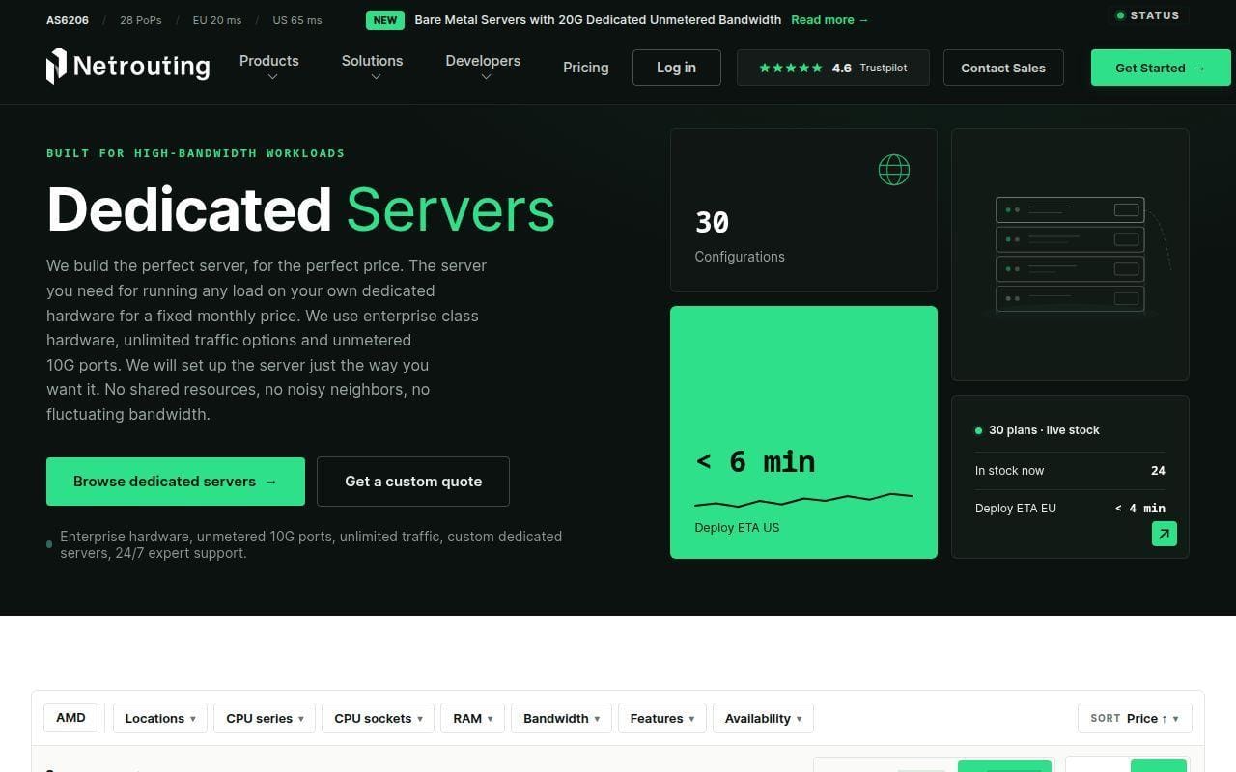Click the green arrow icon in live stock card
Screen dimensions: 1236x772
[1165, 534]
